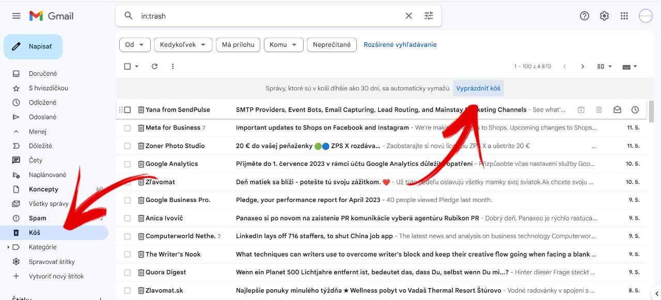Screen dimensions: 661x300
Task: Go to the previous page arrow
Action: pyautogui.click(x=564, y=67)
